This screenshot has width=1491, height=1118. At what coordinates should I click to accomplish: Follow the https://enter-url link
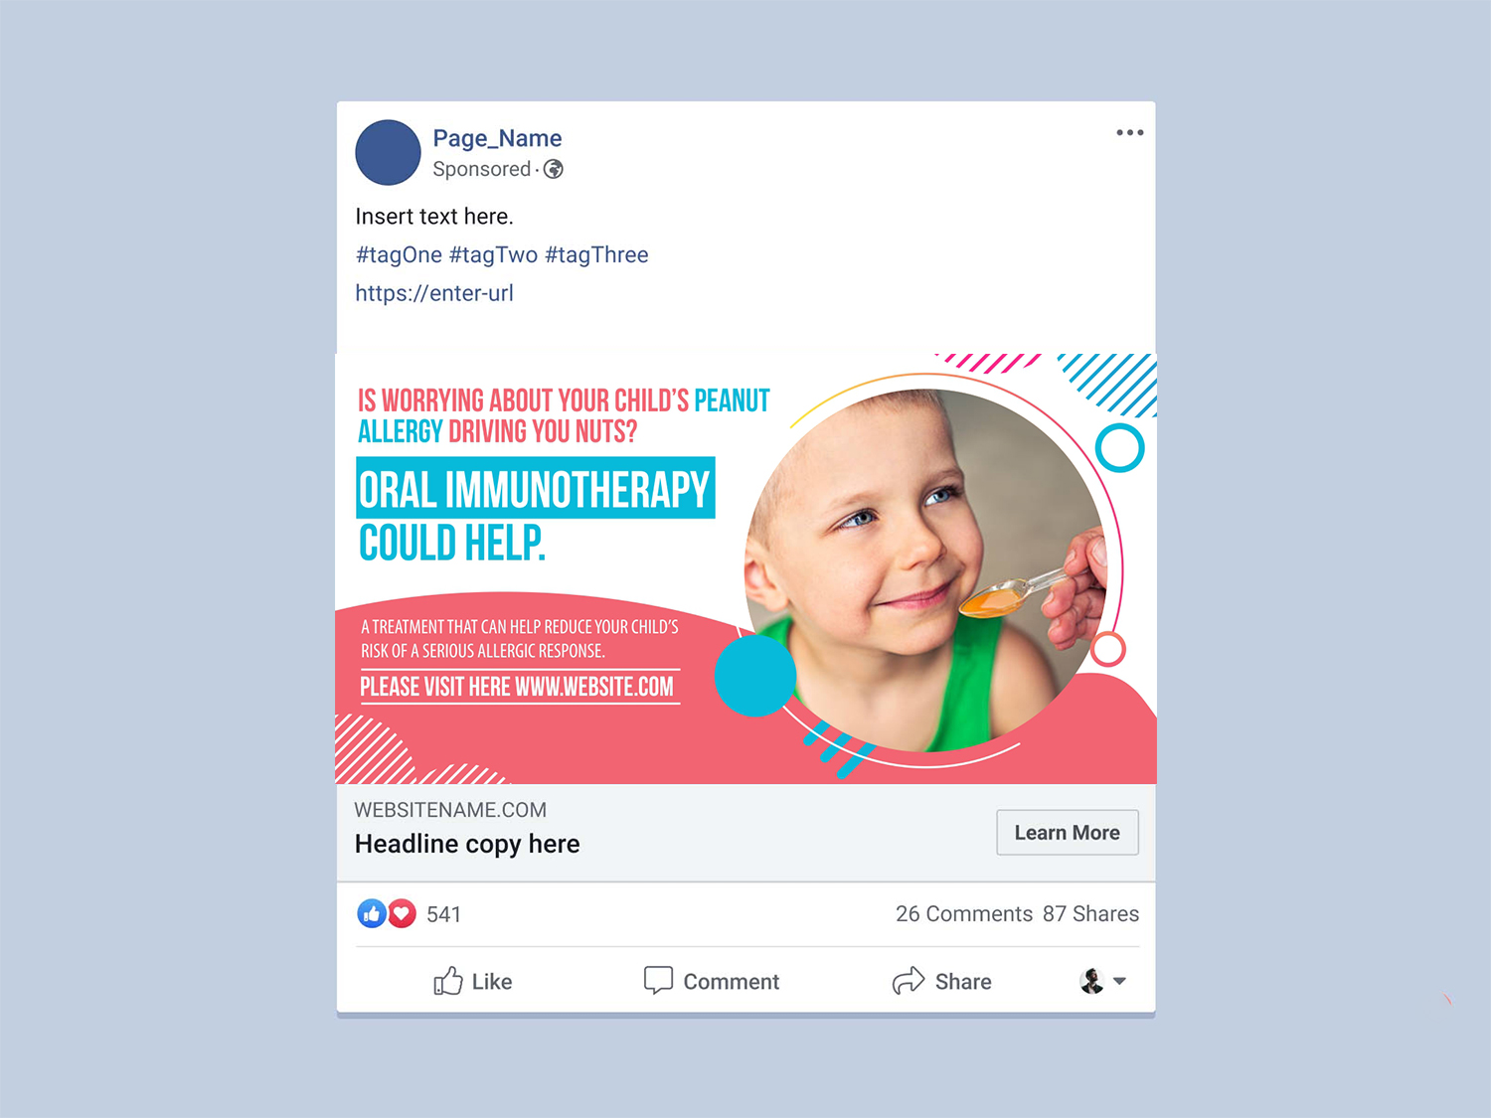434,293
